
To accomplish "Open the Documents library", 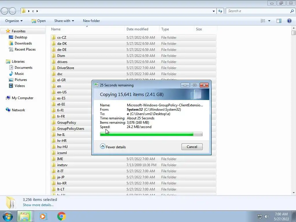I will tap(23, 68).
